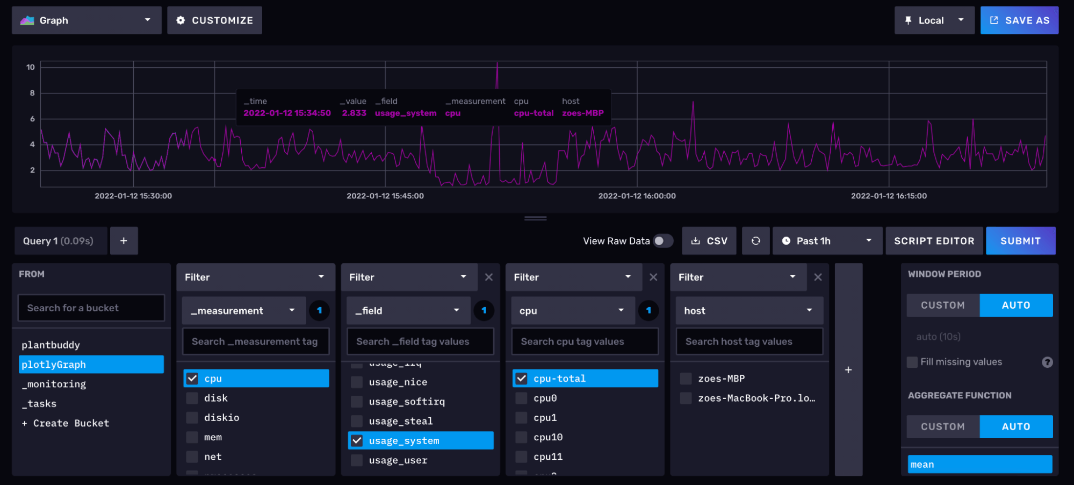This screenshot has height=485, width=1074.
Task: Check the zoes-MBP host checkbox
Action: [686, 378]
